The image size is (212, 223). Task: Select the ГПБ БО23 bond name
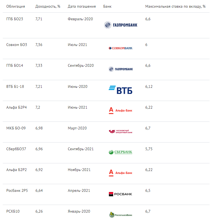(15, 19)
